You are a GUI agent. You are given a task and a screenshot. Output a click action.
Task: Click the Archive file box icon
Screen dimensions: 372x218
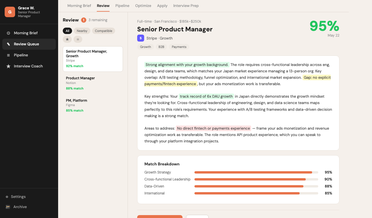[x=8, y=207]
